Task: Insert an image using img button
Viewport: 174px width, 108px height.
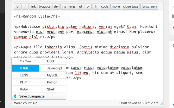Action: (x=72, y=6)
